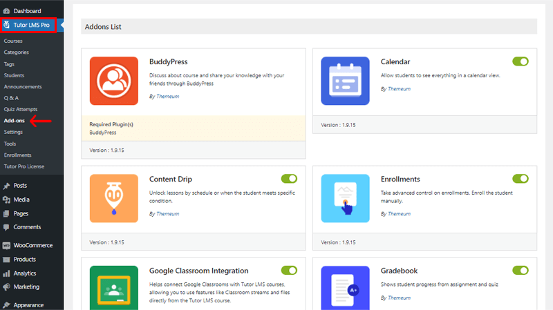Turn off the Content Drip toggle
Screen dimensions: 553x310
click(289, 179)
